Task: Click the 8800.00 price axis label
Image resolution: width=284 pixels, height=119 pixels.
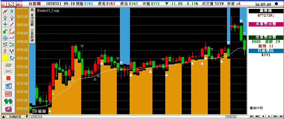Action: [22, 25]
